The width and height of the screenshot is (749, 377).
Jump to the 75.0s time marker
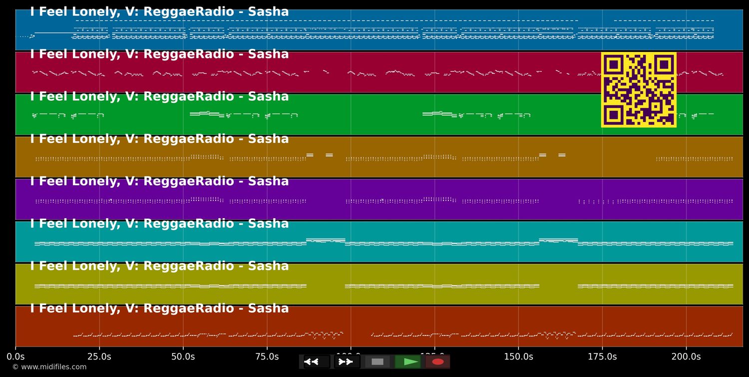pyautogui.click(x=267, y=357)
